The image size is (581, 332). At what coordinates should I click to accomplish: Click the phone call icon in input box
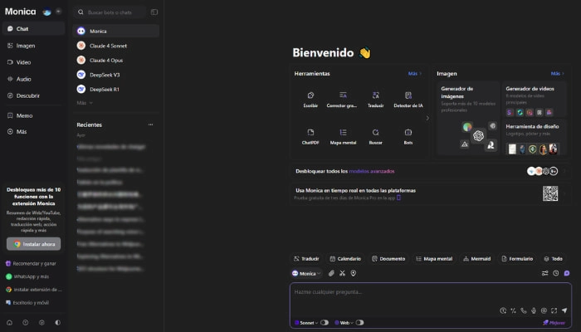pyautogui.click(x=523, y=310)
